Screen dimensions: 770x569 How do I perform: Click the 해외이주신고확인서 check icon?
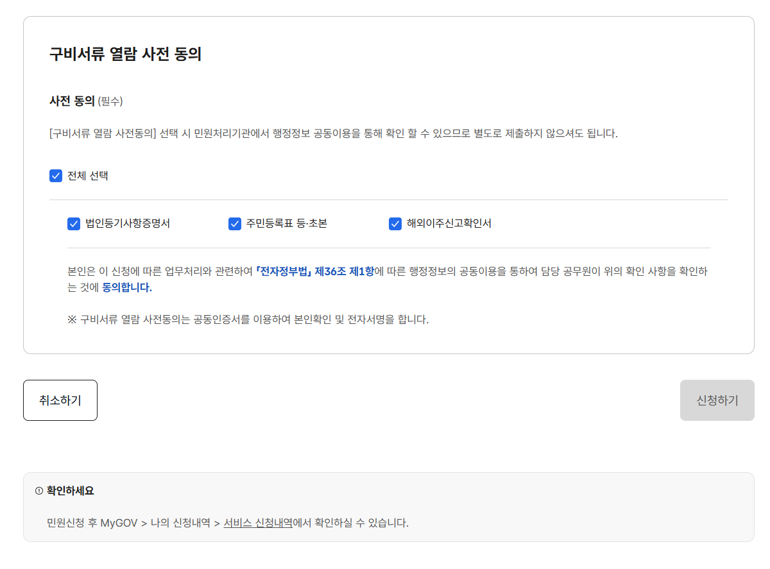tap(395, 223)
